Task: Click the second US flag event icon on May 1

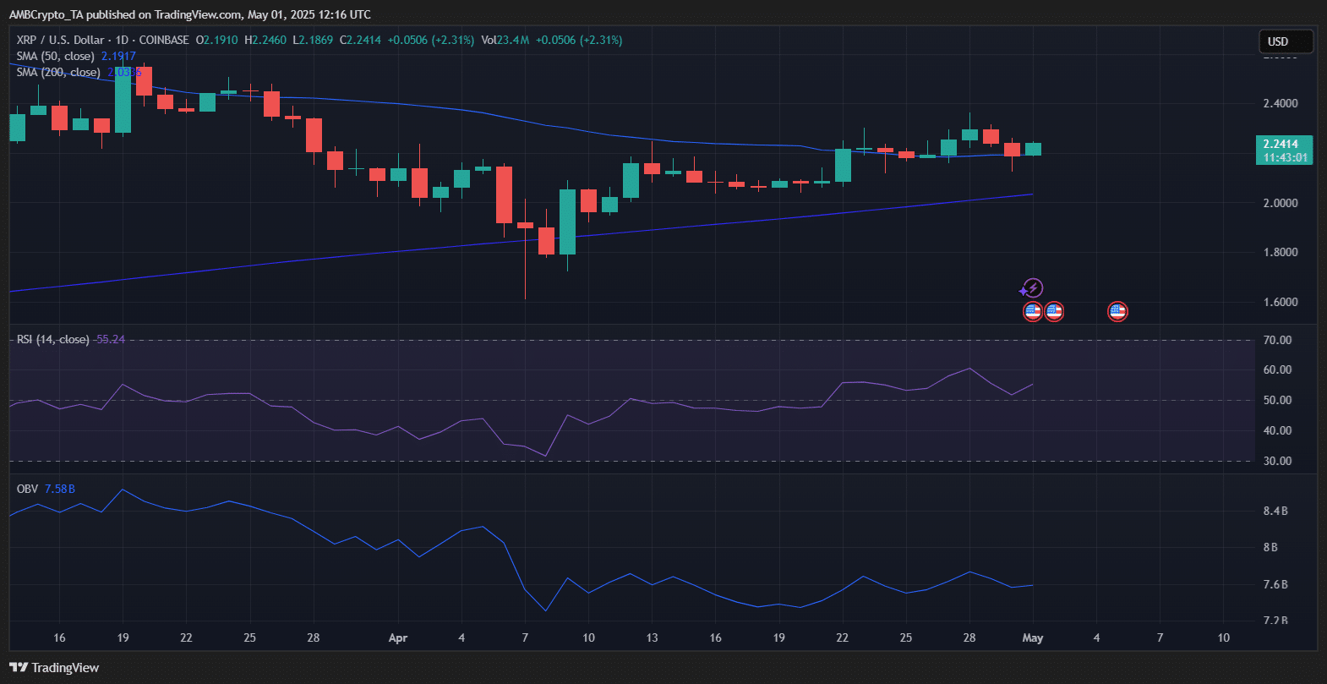Action: (x=1054, y=311)
